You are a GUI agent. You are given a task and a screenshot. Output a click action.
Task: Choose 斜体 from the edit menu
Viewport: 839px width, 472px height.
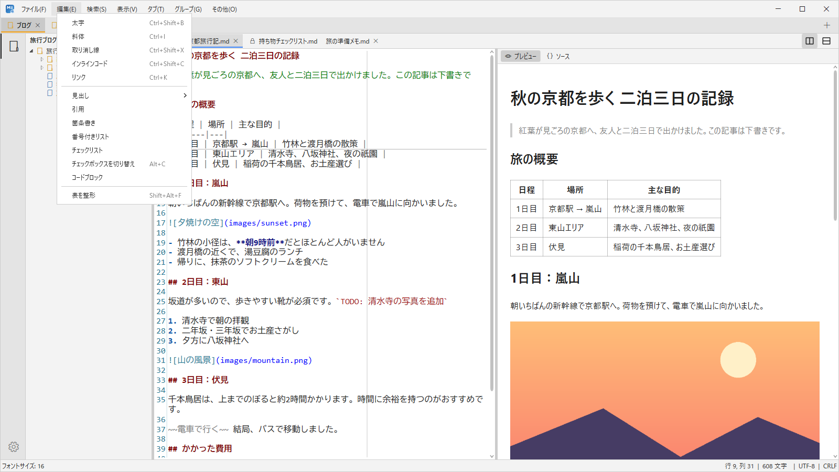click(124, 37)
